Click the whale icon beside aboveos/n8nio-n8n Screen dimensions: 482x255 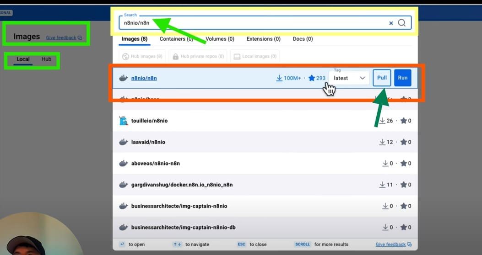click(123, 163)
